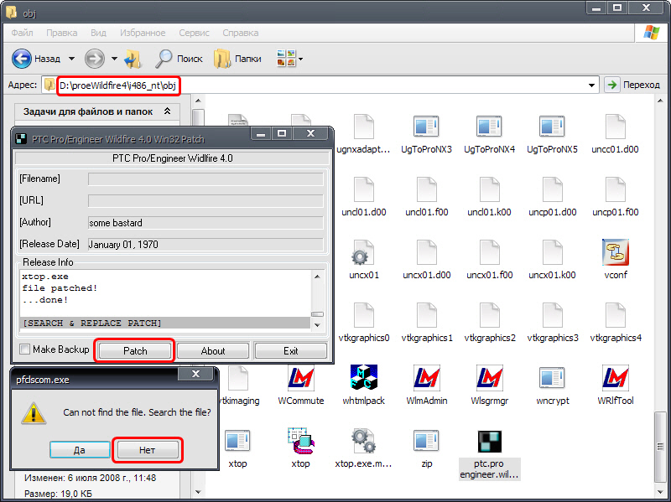This screenshot has height=502, width=671.
Task: Click the Up folder icon in toolbar
Action: pyautogui.click(x=133, y=59)
